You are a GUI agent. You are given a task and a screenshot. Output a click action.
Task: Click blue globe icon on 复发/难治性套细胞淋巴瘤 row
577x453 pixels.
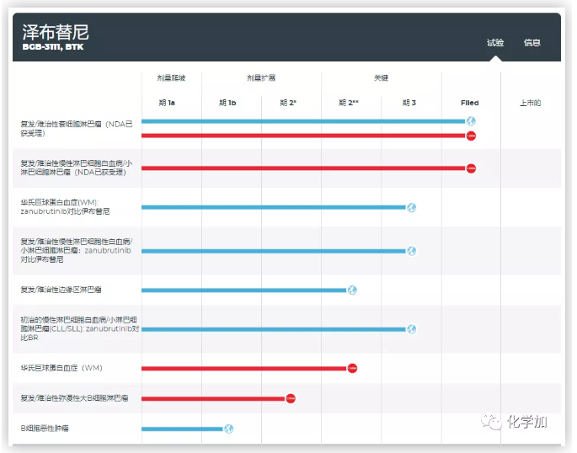point(471,121)
